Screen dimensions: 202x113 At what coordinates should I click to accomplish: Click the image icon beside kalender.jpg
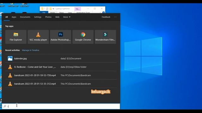(10, 58)
